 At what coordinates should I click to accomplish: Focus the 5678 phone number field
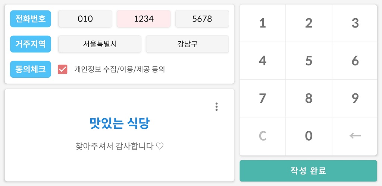pyautogui.click(x=202, y=19)
